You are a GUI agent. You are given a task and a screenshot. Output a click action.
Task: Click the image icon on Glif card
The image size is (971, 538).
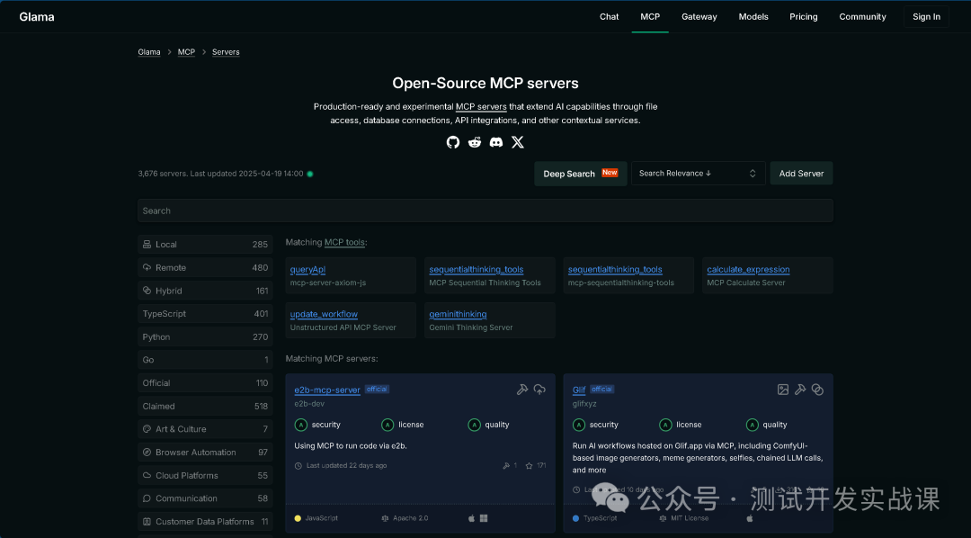783,390
